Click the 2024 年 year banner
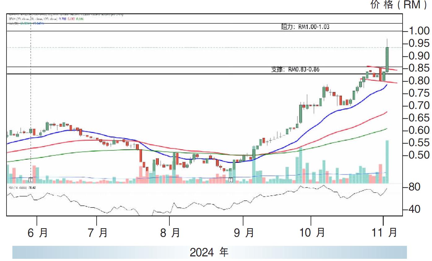This screenshot has height=261, width=432. point(209,252)
